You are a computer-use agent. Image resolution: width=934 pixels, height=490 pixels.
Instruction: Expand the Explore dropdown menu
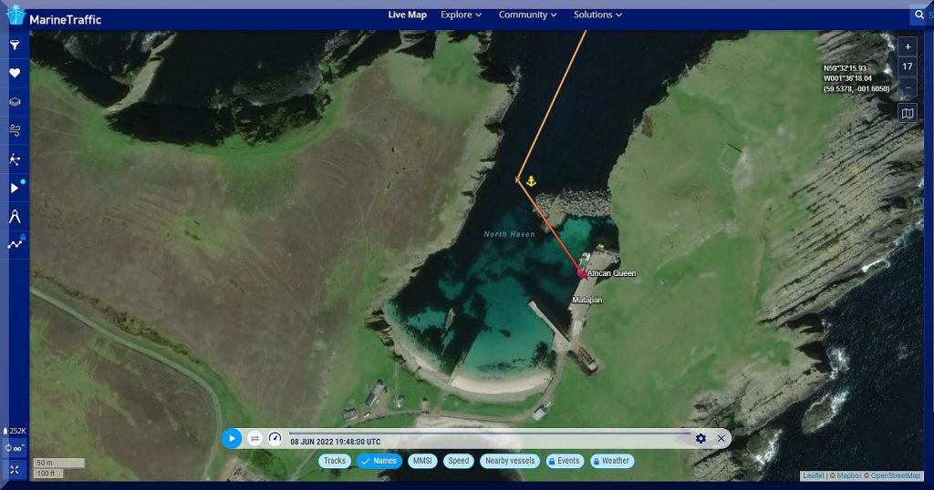461,15
